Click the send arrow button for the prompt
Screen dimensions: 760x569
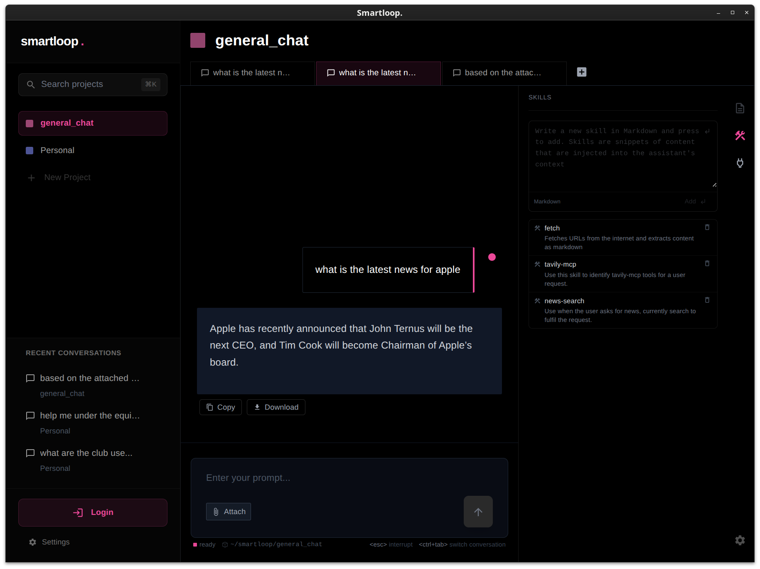(478, 512)
